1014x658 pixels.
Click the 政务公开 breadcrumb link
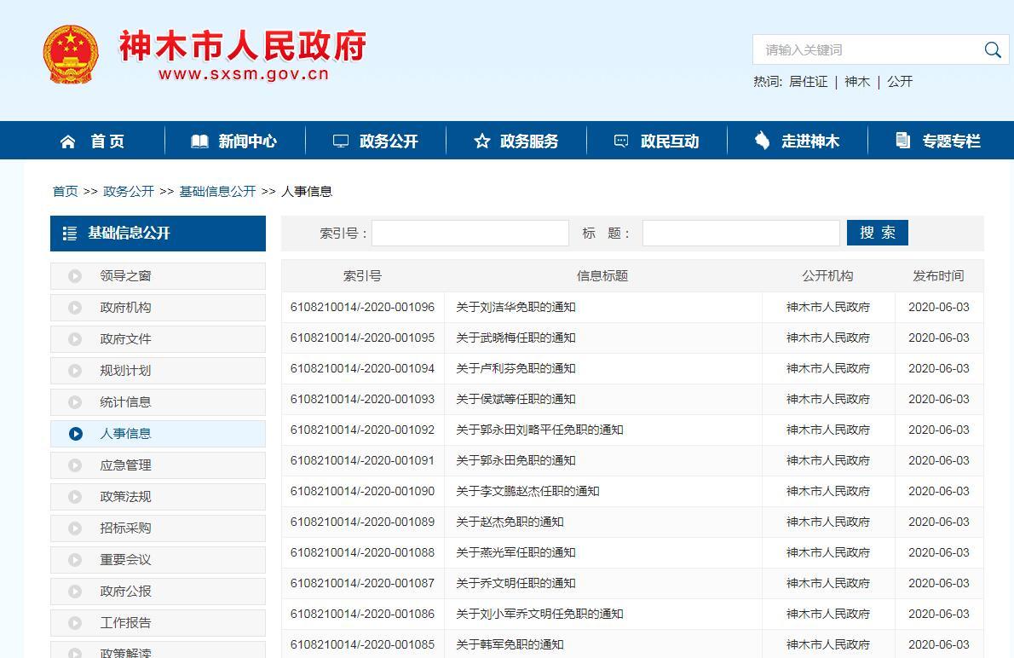[x=129, y=192]
